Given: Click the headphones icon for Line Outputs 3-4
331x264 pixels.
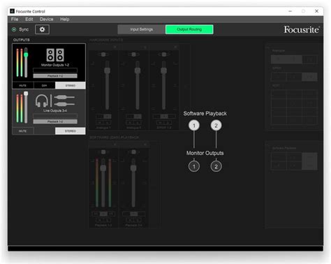Looking at the screenshot, I should pyautogui.click(x=42, y=101).
